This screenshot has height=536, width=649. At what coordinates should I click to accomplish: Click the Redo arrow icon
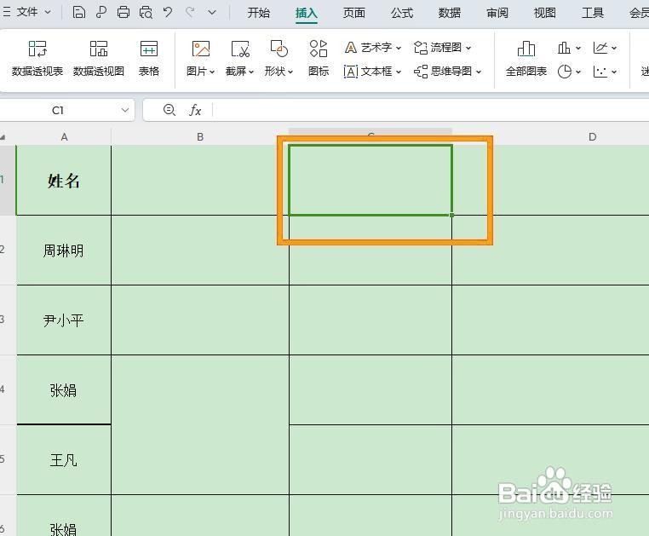[190, 12]
